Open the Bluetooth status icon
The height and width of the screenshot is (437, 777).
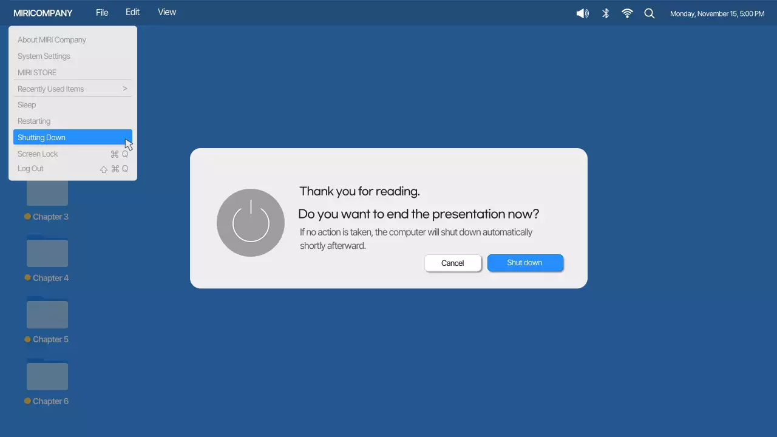(605, 13)
